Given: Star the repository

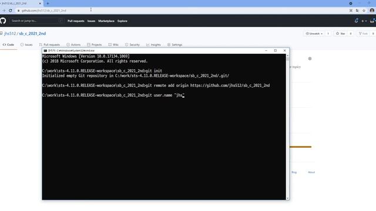Looking at the screenshot, I should tap(341, 34).
